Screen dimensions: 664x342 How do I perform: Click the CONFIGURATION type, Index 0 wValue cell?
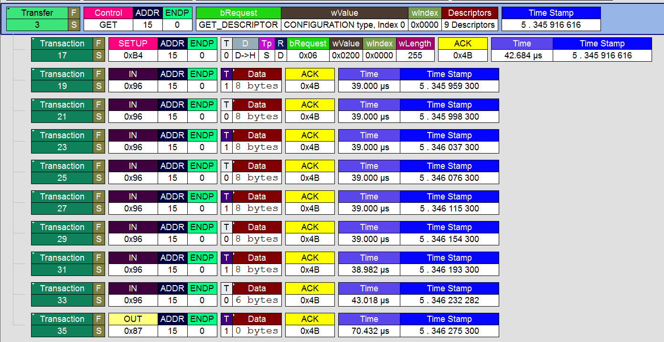[344, 19]
